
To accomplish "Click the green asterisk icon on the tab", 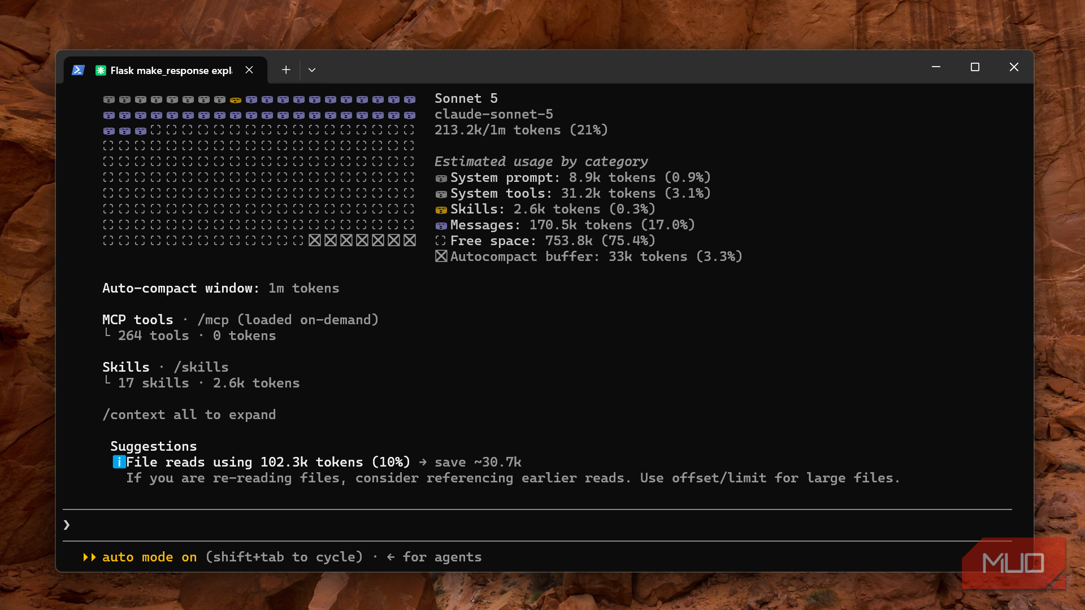I will [x=101, y=70].
